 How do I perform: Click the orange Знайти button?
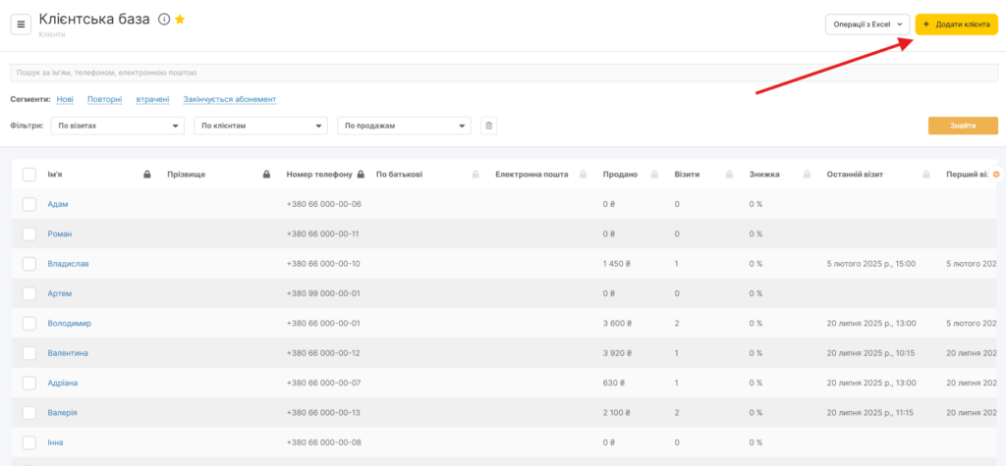[x=963, y=126]
